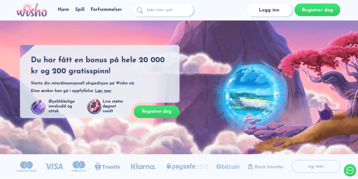Click the Bank transfer icon
The image size is (358, 179).
(250, 167)
